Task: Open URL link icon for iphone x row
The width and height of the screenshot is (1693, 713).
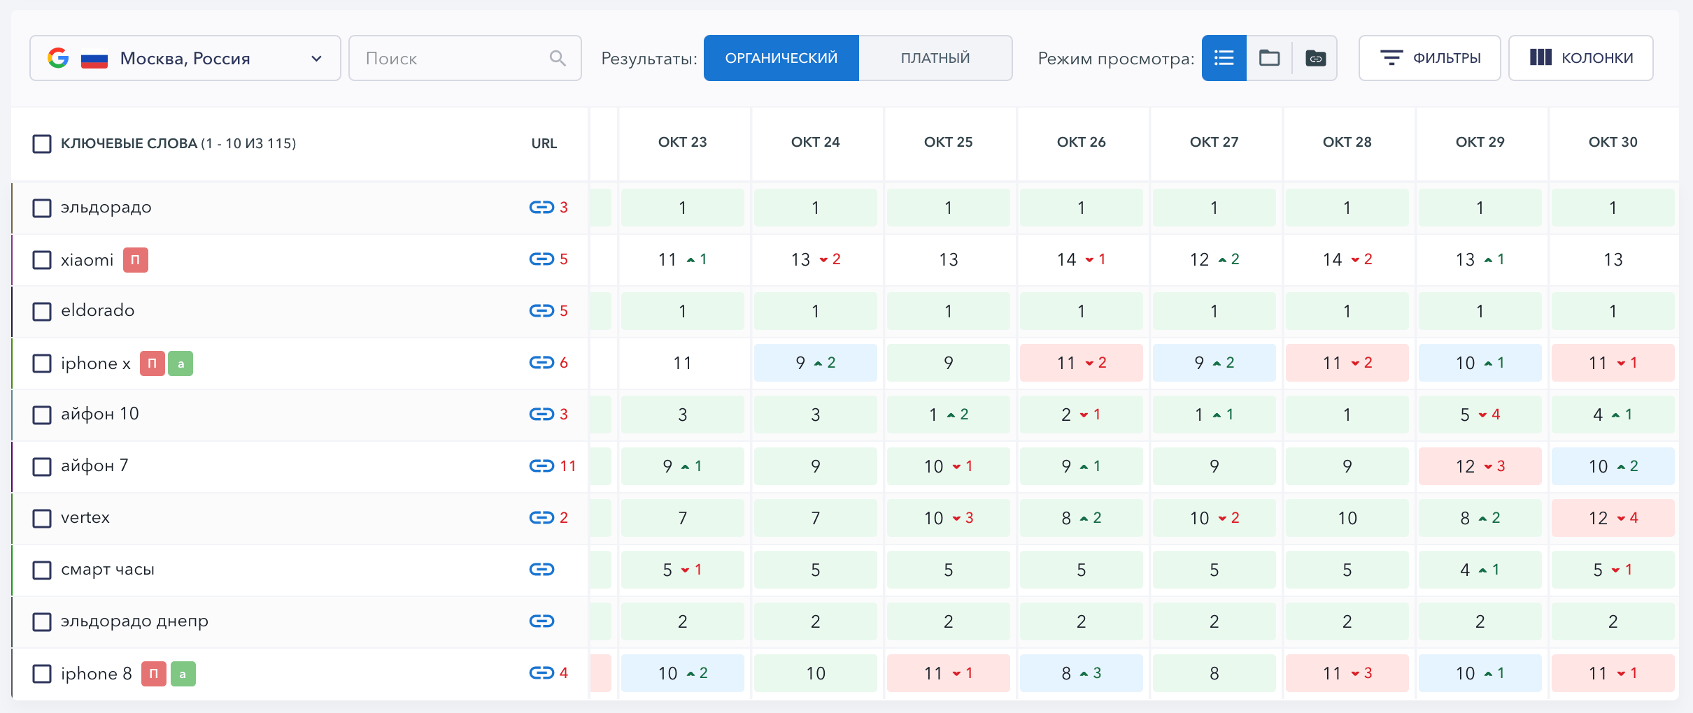Action: (x=541, y=362)
